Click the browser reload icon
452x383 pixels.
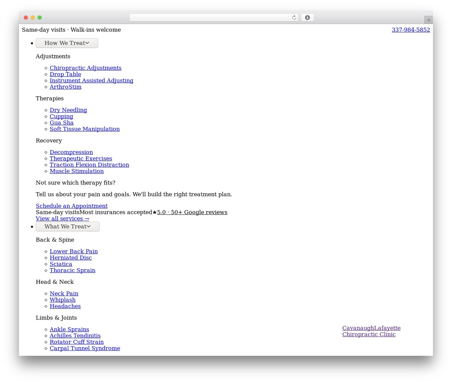pyautogui.click(x=294, y=18)
